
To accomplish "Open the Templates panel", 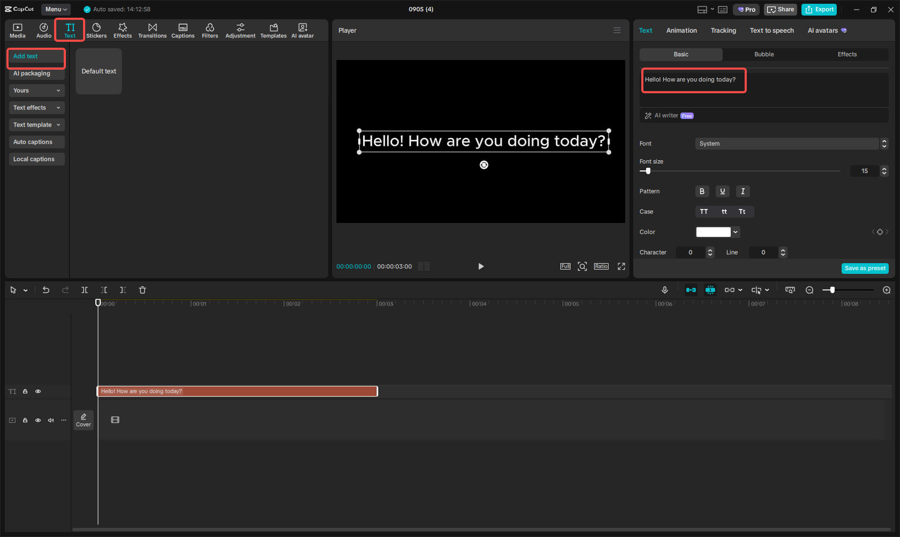I will 273,30.
